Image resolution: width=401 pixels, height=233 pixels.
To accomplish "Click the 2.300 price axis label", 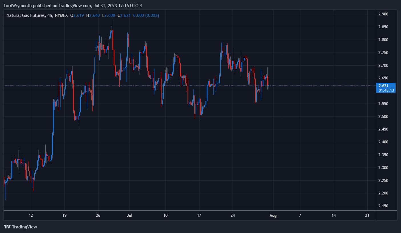I will point(383,168).
